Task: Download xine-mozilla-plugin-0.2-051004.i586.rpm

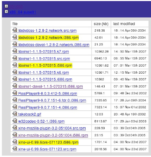Action: pos(53,135)
